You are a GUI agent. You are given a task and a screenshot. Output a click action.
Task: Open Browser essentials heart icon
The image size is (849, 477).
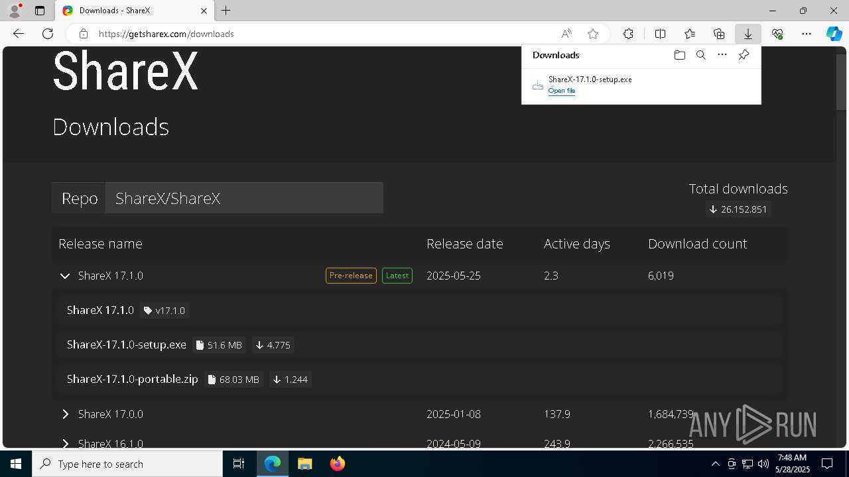(x=777, y=34)
